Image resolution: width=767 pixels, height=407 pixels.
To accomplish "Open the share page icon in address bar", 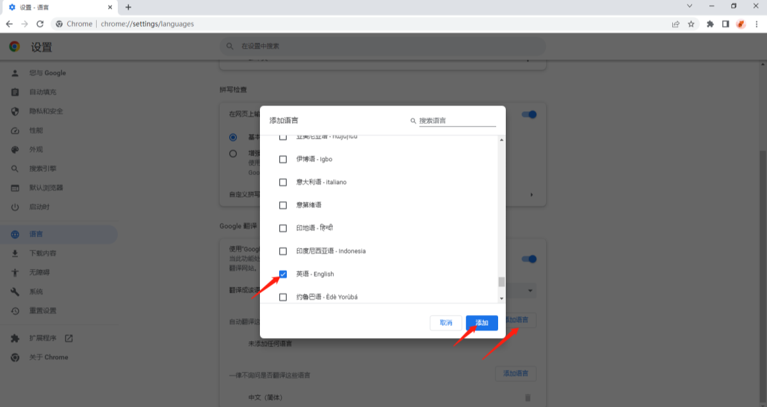I will (x=675, y=24).
